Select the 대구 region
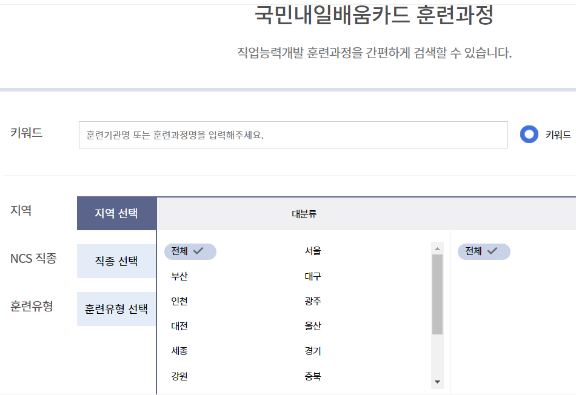The width and height of the screenshot is (576, 395). click(x=313, y=276)
